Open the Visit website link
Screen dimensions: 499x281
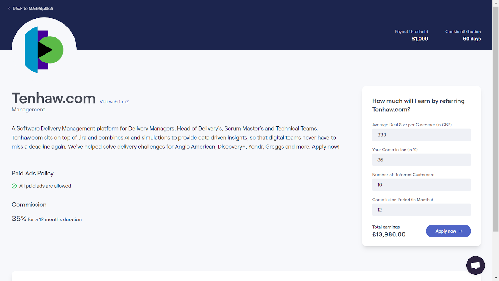coord(114,102)
